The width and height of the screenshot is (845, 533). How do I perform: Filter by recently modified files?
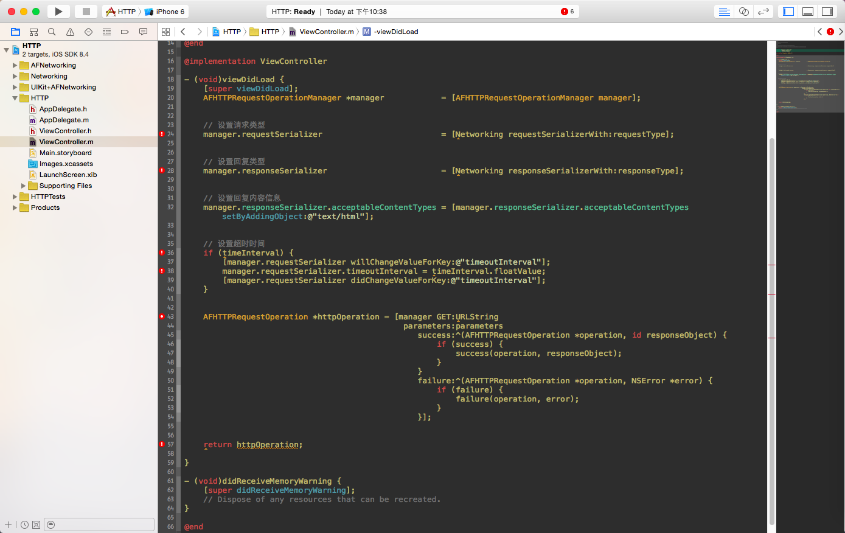tap(25, 524)
